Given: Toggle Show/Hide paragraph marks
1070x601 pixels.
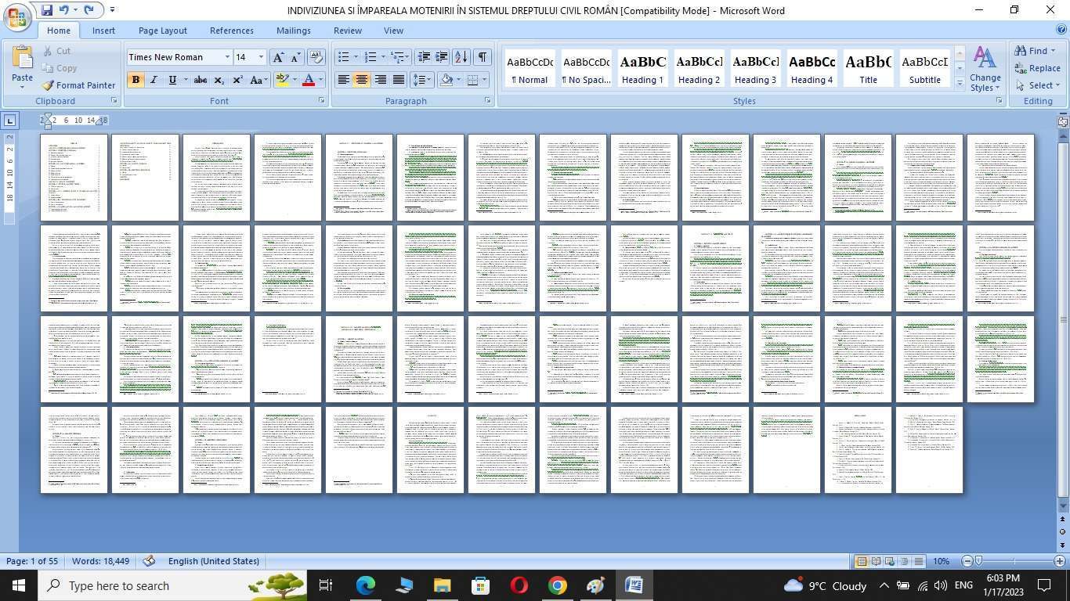Looking at the screenshot, I should pos(483,57).
